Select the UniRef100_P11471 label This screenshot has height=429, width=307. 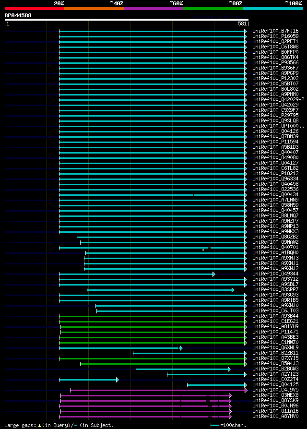[275, 332]
